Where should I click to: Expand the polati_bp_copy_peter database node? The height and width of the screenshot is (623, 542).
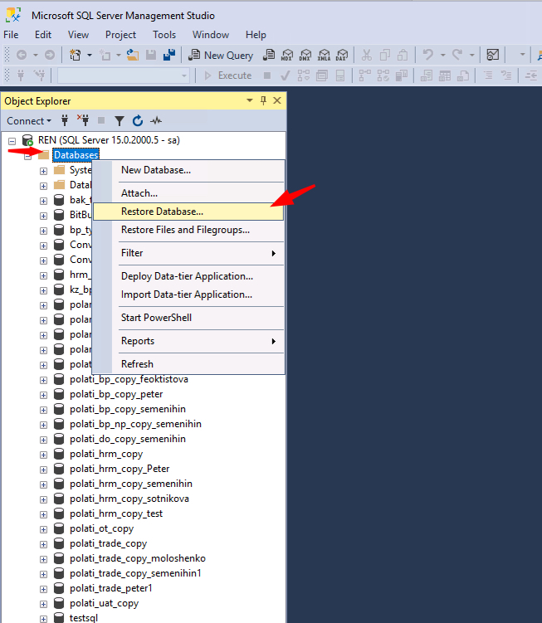(43, 396)
